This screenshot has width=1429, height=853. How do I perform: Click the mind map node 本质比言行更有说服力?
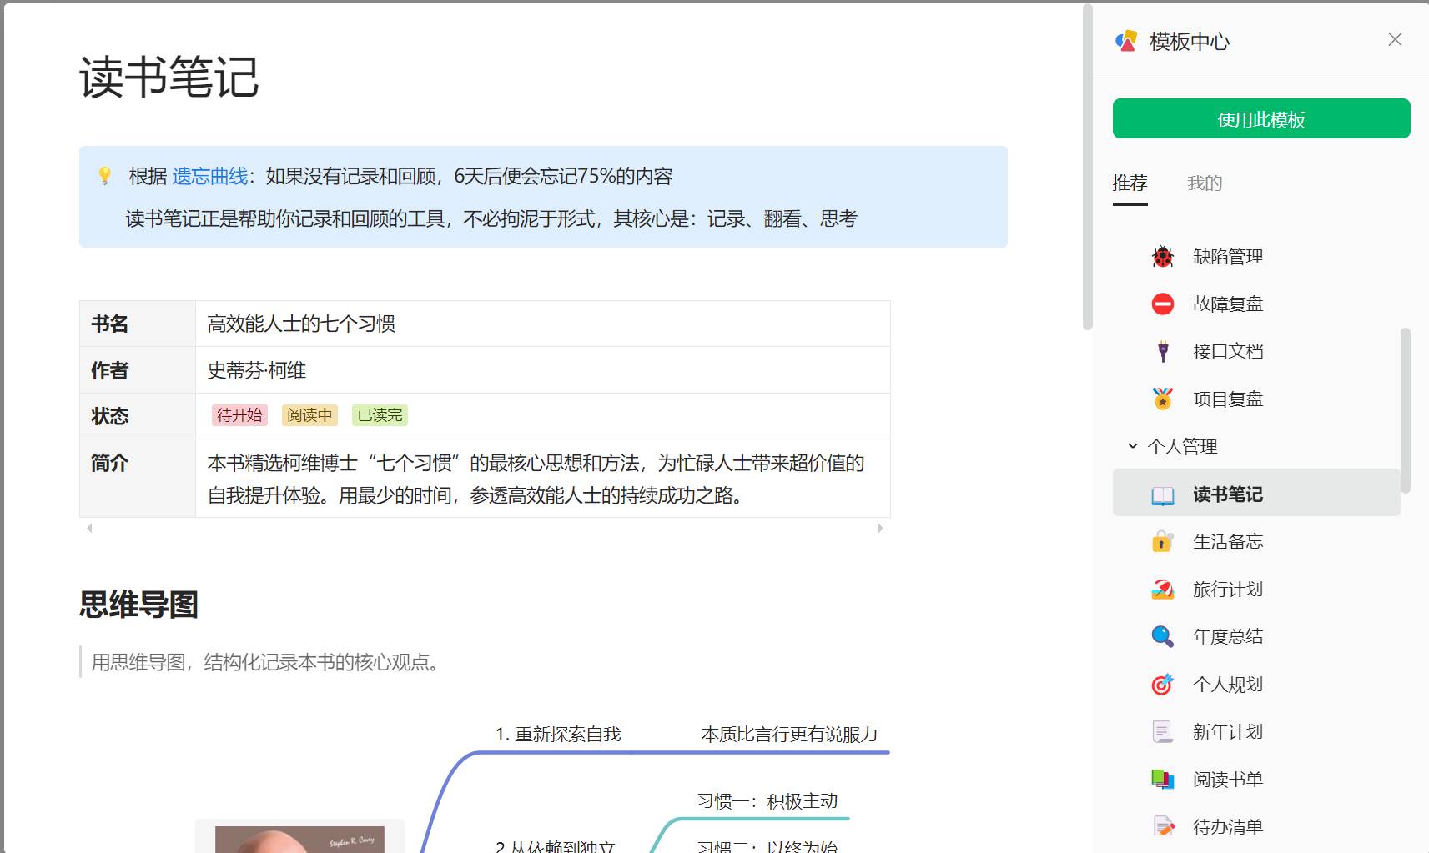point(789,734)
